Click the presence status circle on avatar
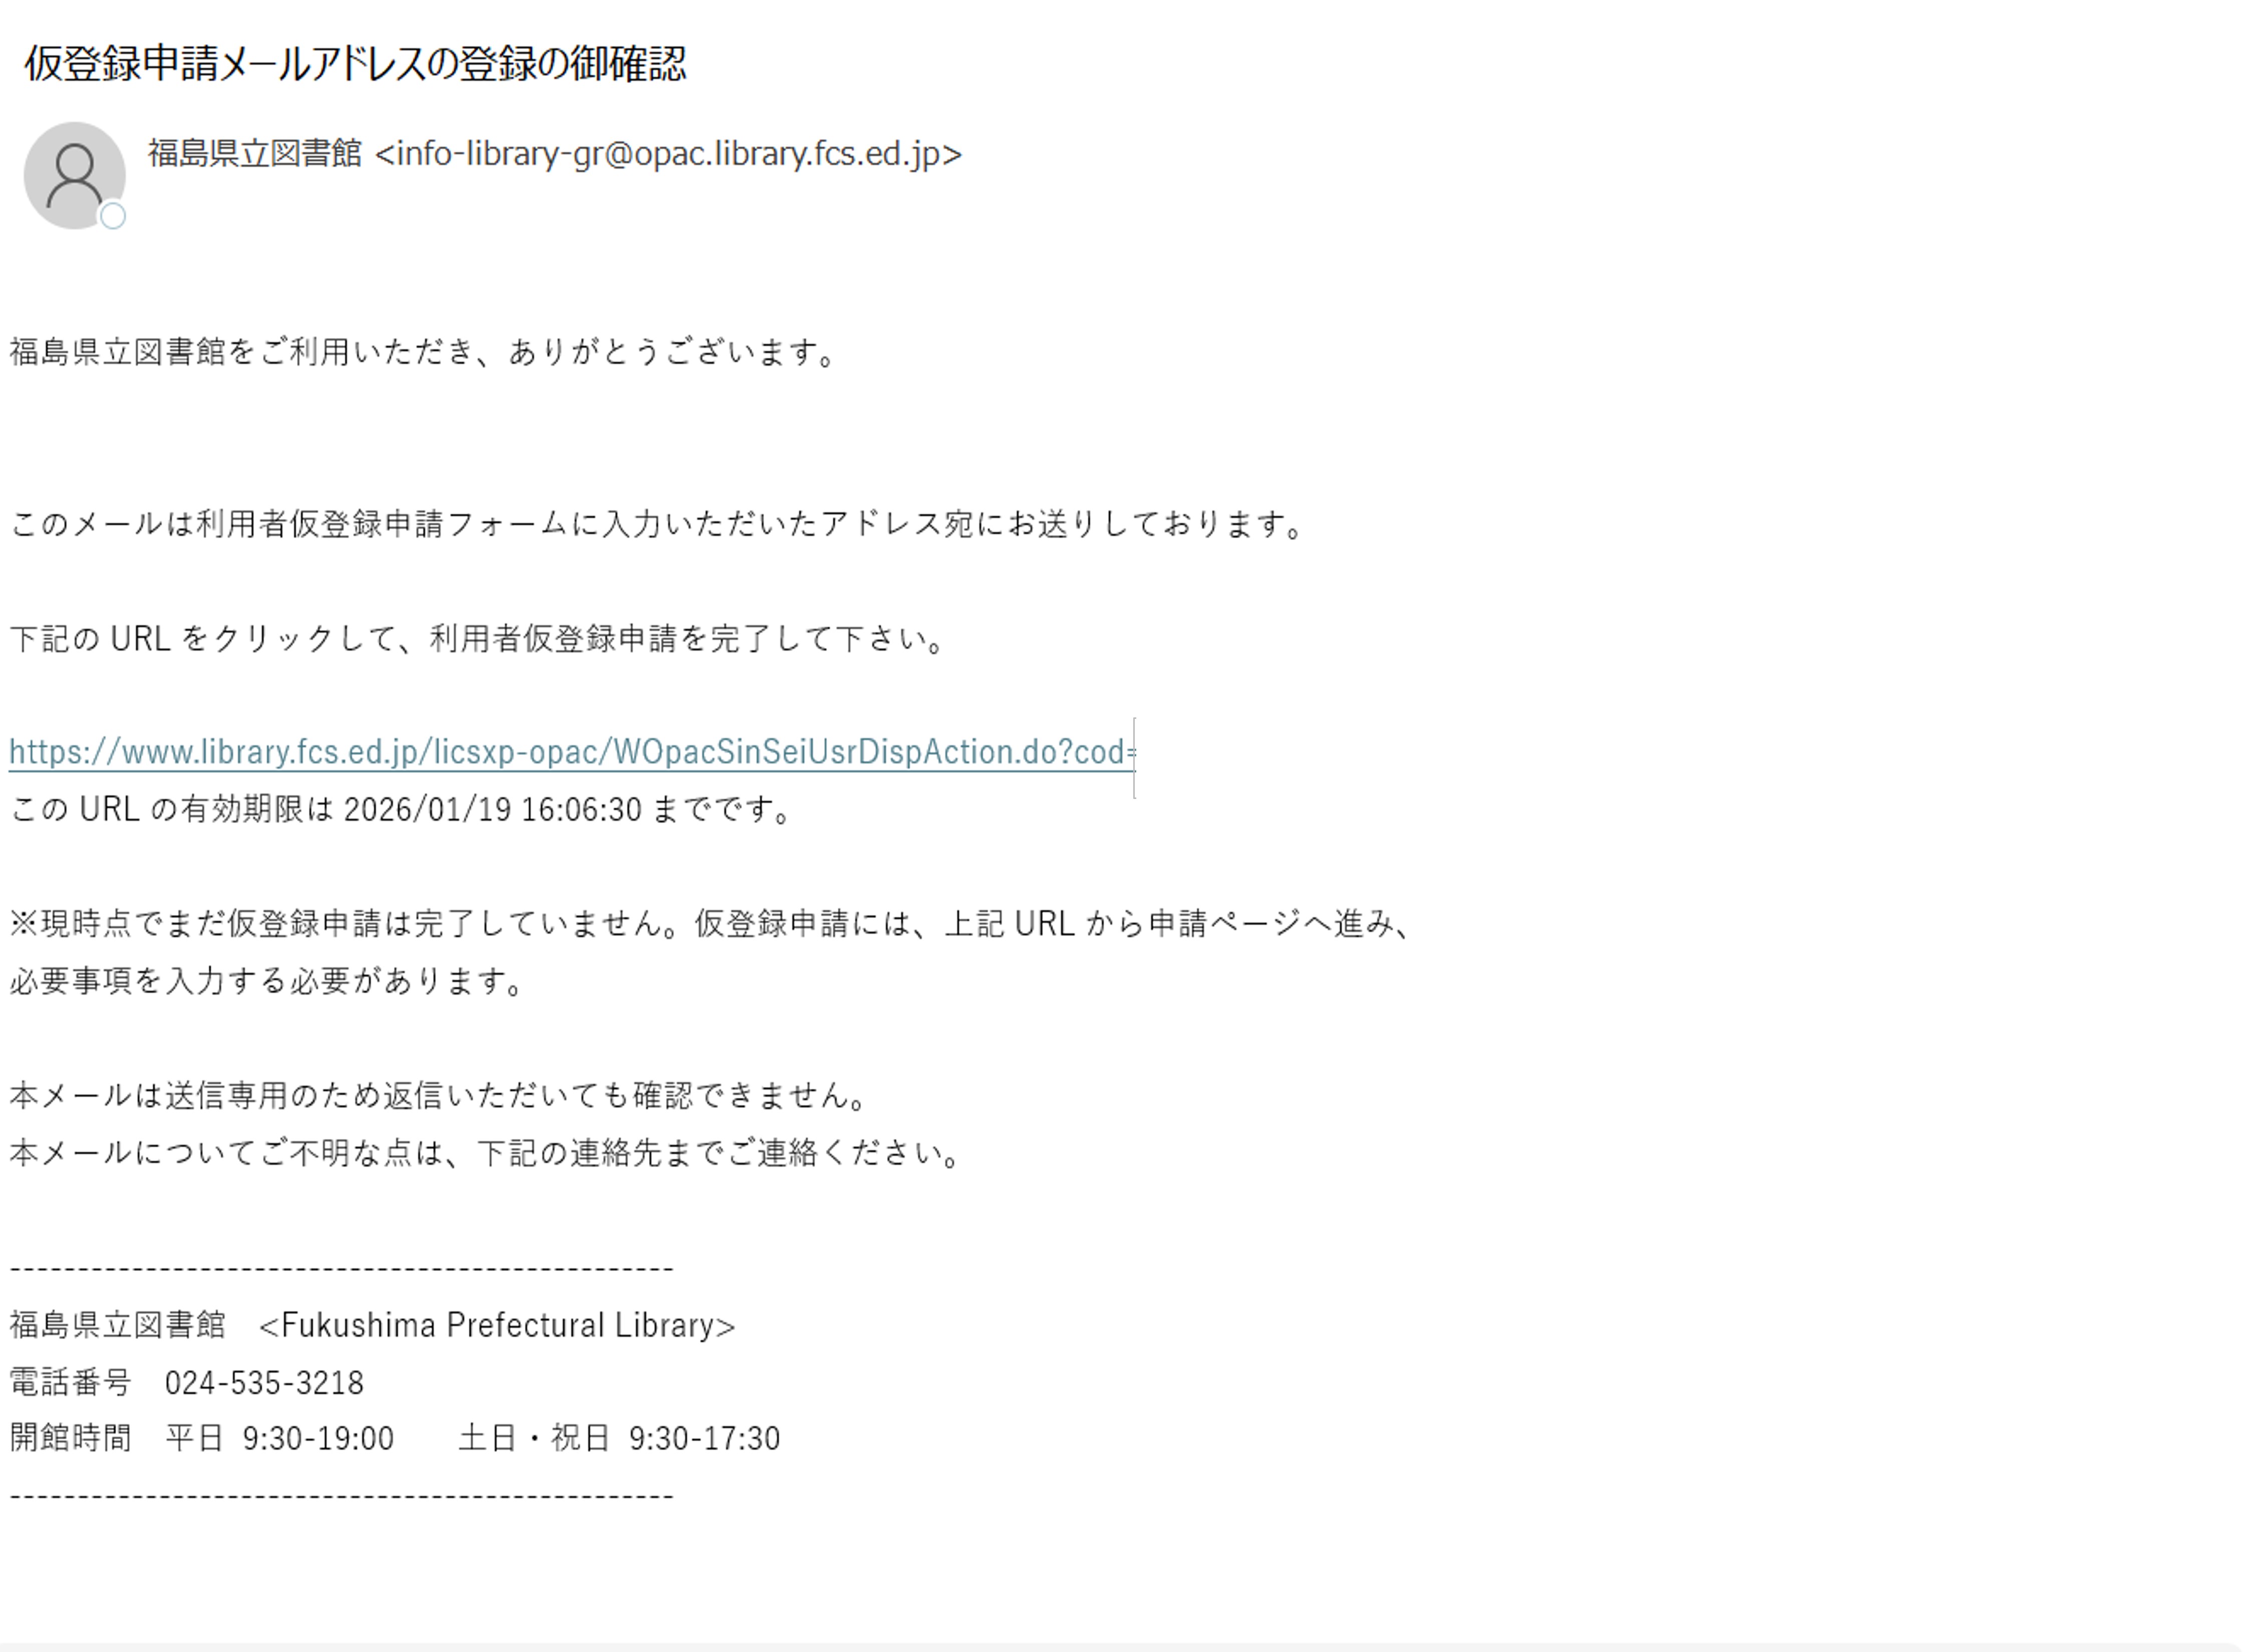Image resolution: width=2265 pixels, height=1652 pixels. pyautogui.click(x=113, y=216)
